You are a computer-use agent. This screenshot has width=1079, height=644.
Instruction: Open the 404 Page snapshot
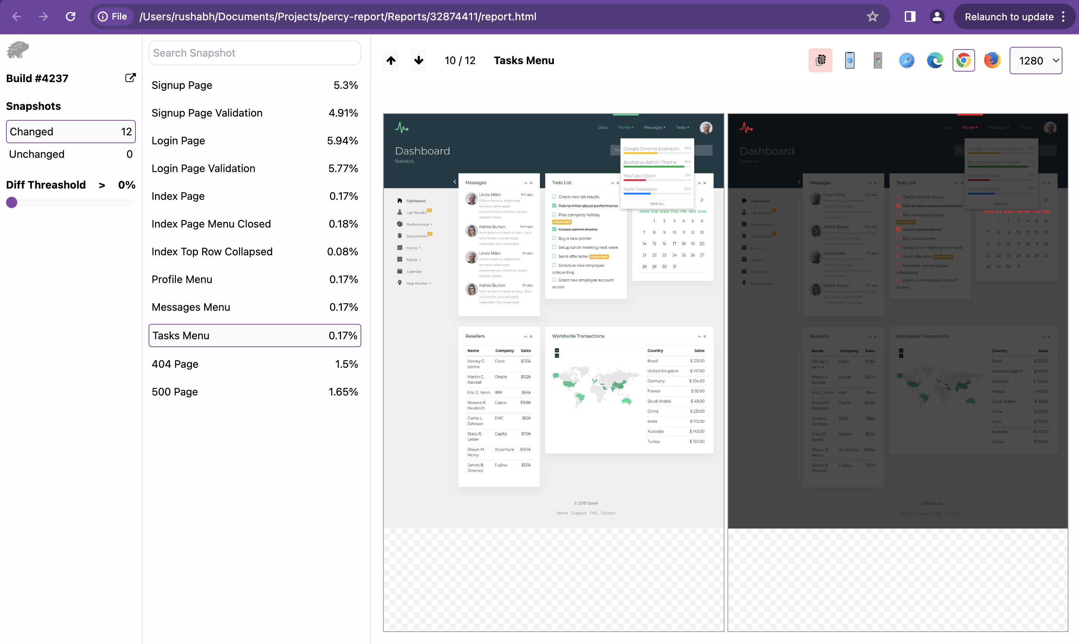254,364
